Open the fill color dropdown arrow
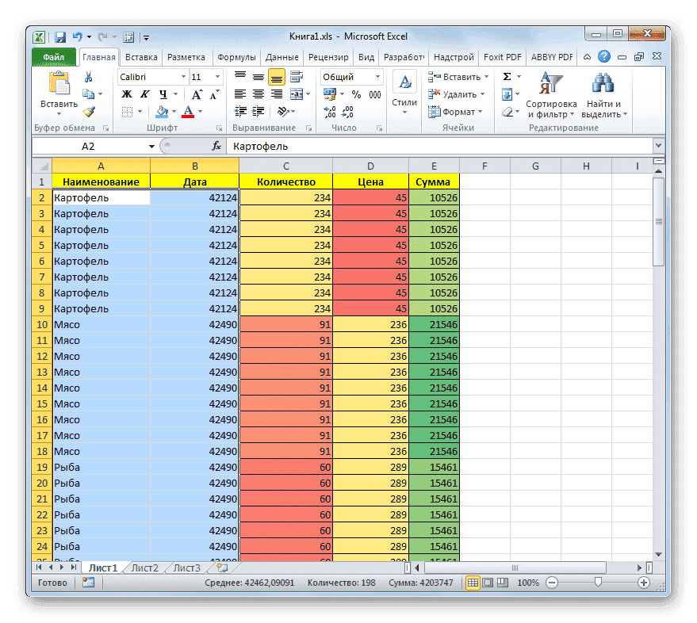The width and height of the screenshot is (697, 623). tap(173, 111)
